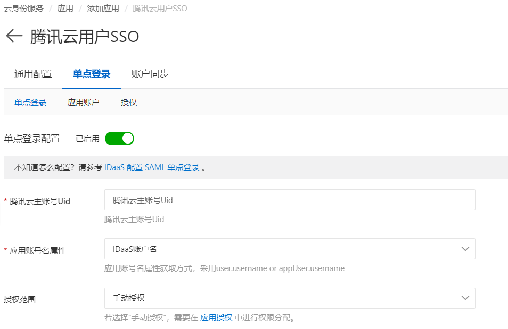508x329 pixels.
Task: Toggle the 单点登录配置 已启用 switch
Action: (x=119, y=139)
